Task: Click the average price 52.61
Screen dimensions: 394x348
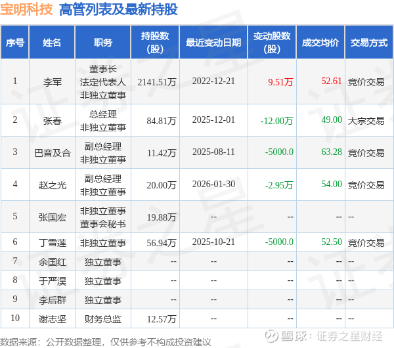Action: pyautogui.click(x=332, y=81)
